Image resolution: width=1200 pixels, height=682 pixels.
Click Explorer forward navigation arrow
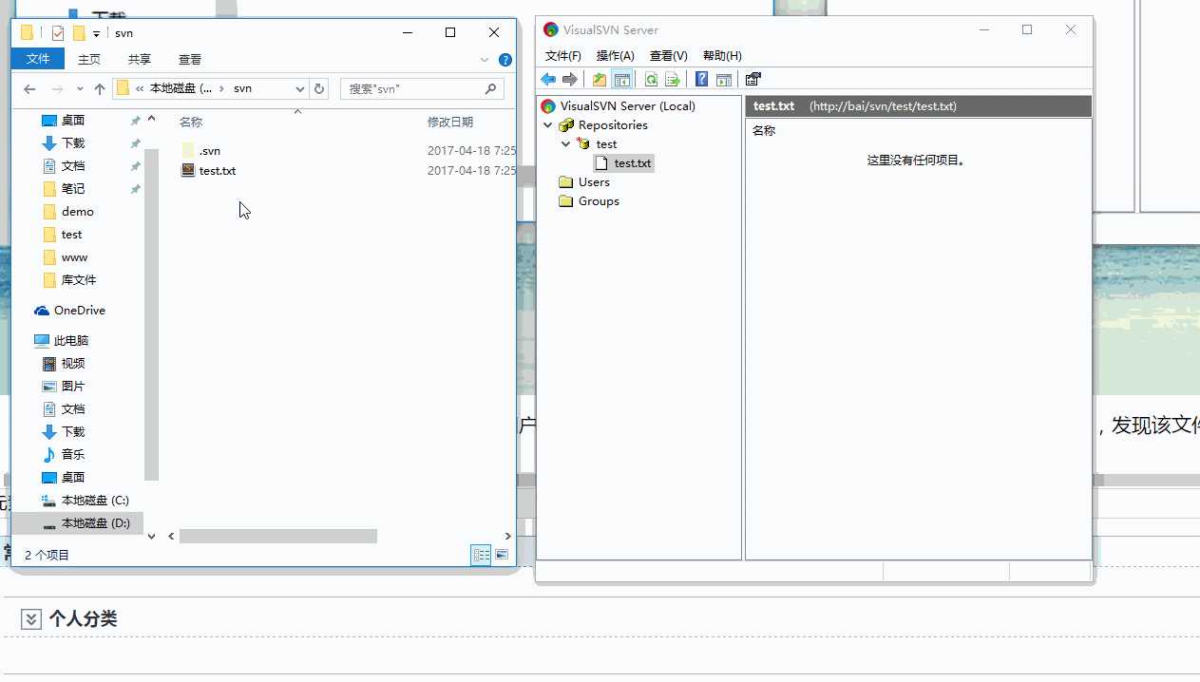tap(57, 89)
